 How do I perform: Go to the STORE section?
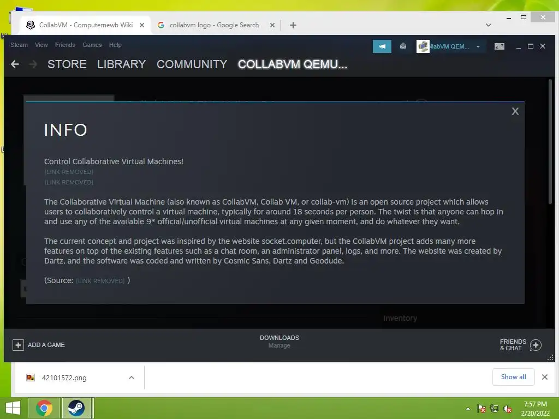[67, 64]
